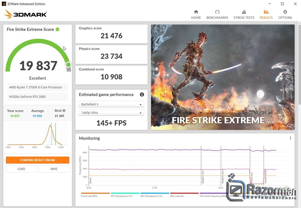The width and height of the screenshot is (301, 208).
Task: Open the Monitoring three-dot menu
Action: (290, 138)
